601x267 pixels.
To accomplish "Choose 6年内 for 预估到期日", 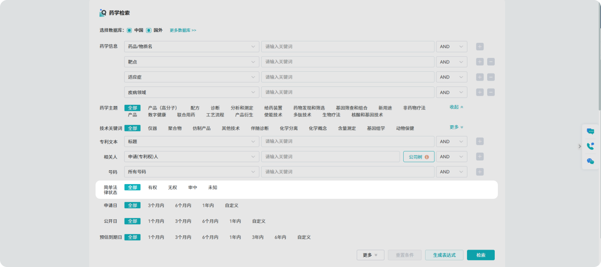I will [280, 237].
